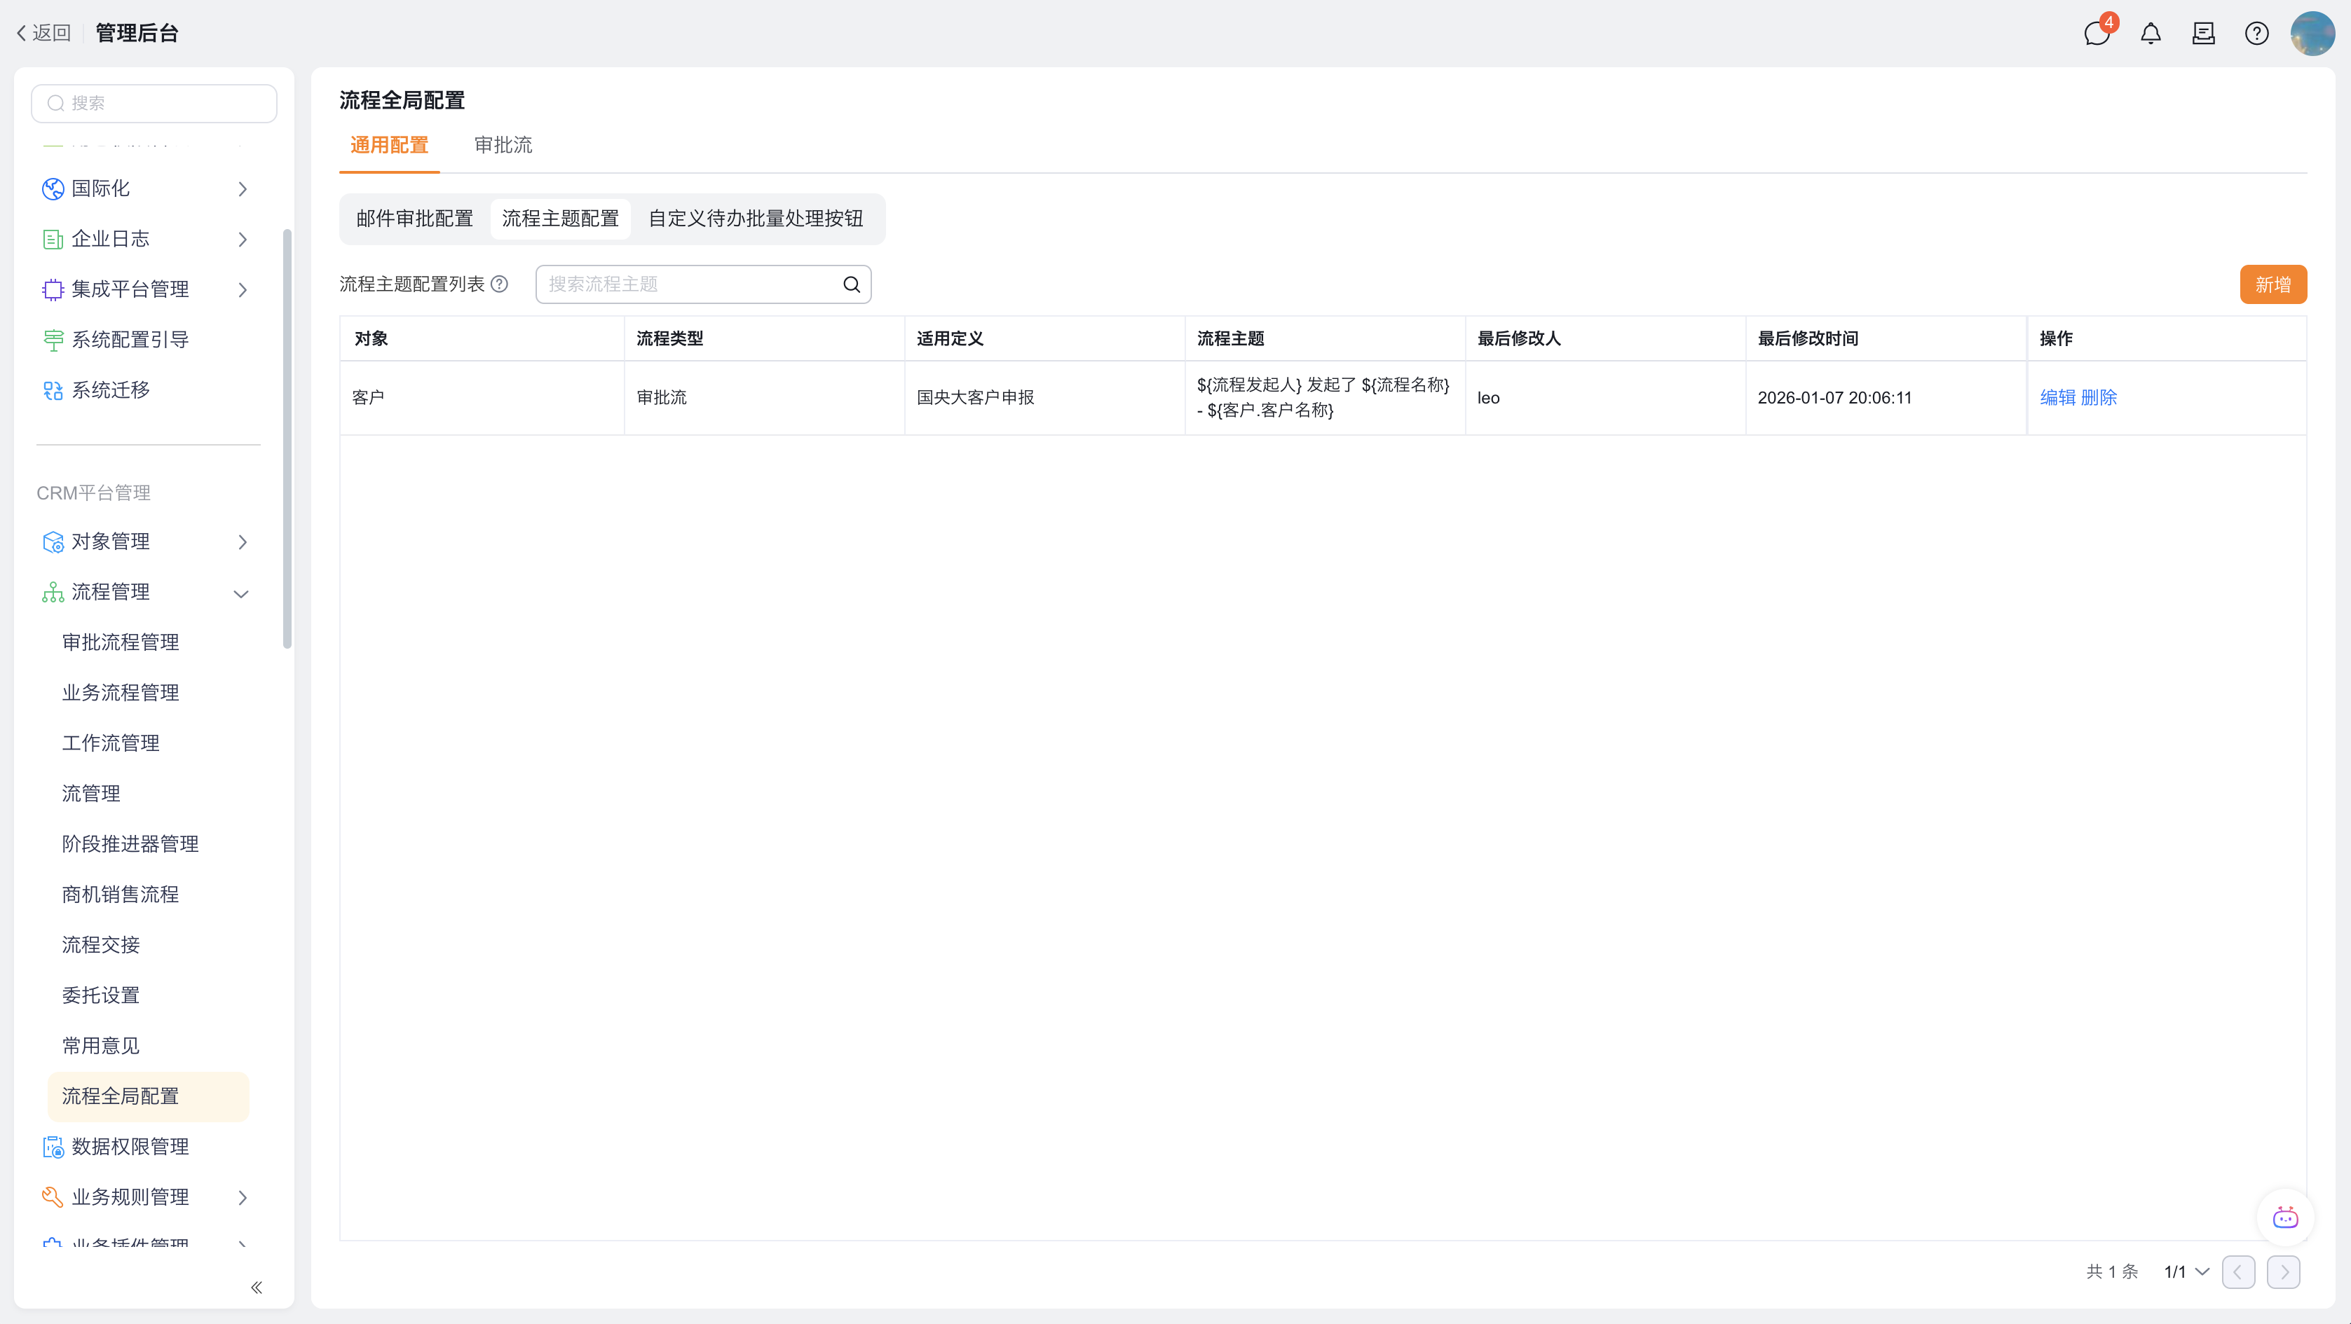The image size is (2351, 1324).
Task: Collapse the sidebar with double-chevron icon
Action: tap(257, 1287)
